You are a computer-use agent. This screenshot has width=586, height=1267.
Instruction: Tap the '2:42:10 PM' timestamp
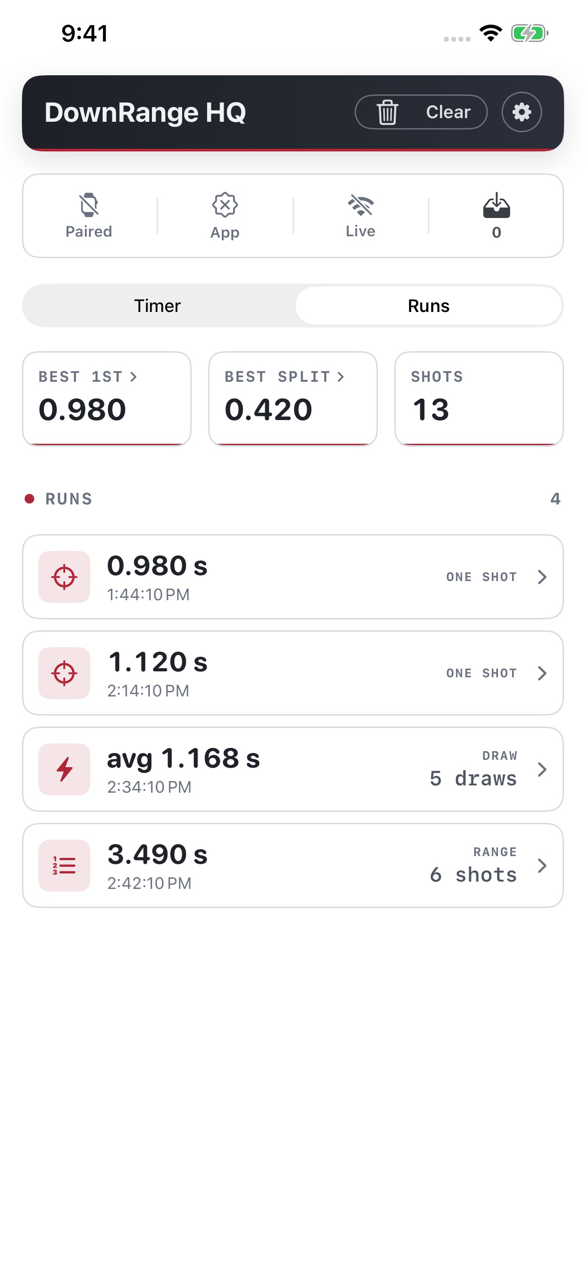[150, 883]
